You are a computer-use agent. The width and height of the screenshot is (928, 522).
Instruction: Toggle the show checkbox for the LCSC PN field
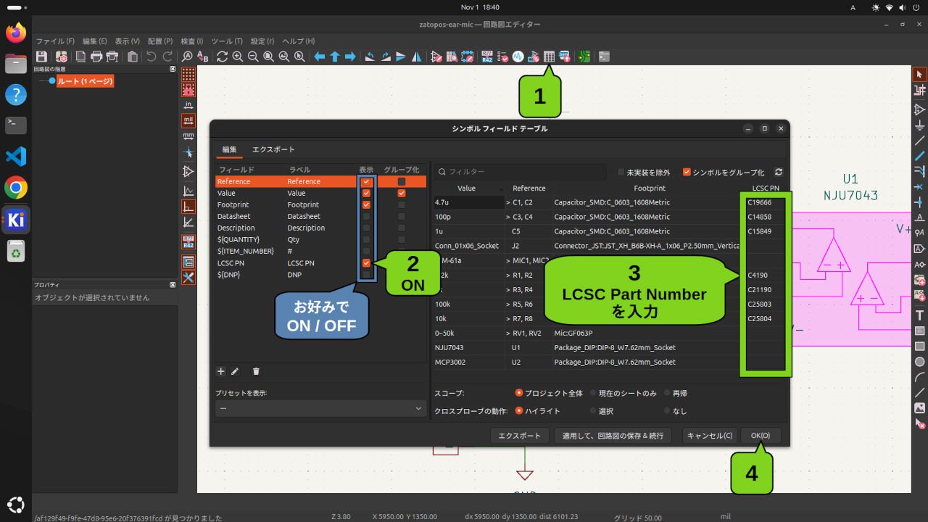[366, 263]
